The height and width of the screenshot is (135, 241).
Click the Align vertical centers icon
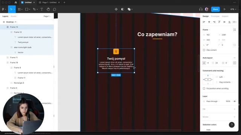point(224,22)
